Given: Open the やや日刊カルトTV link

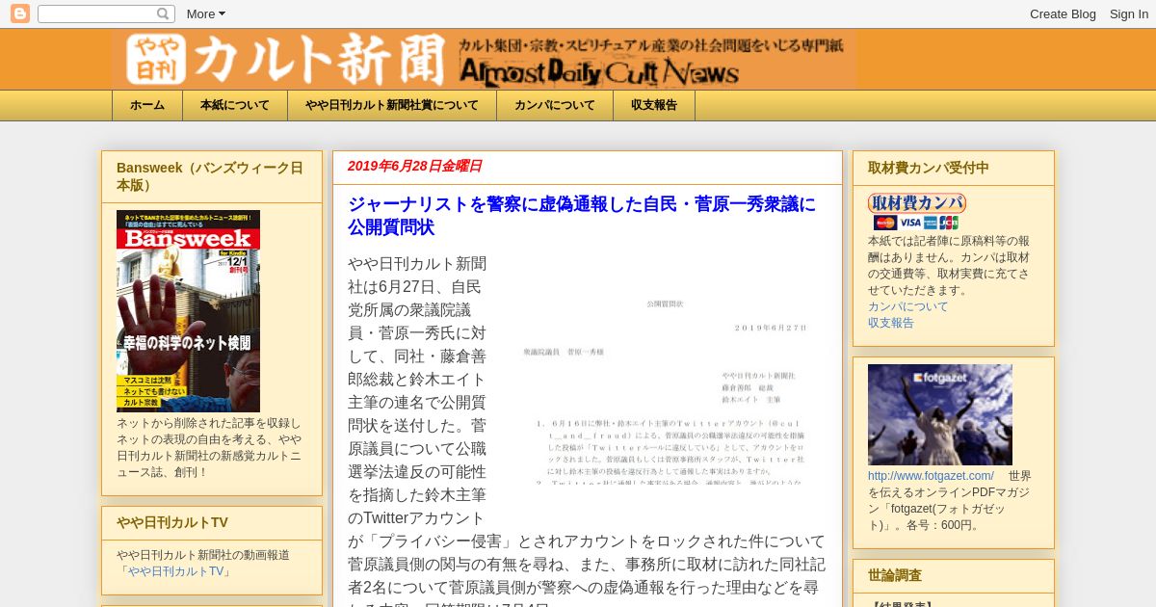Looking at the screenshot, I should click(x=174, y=571).
